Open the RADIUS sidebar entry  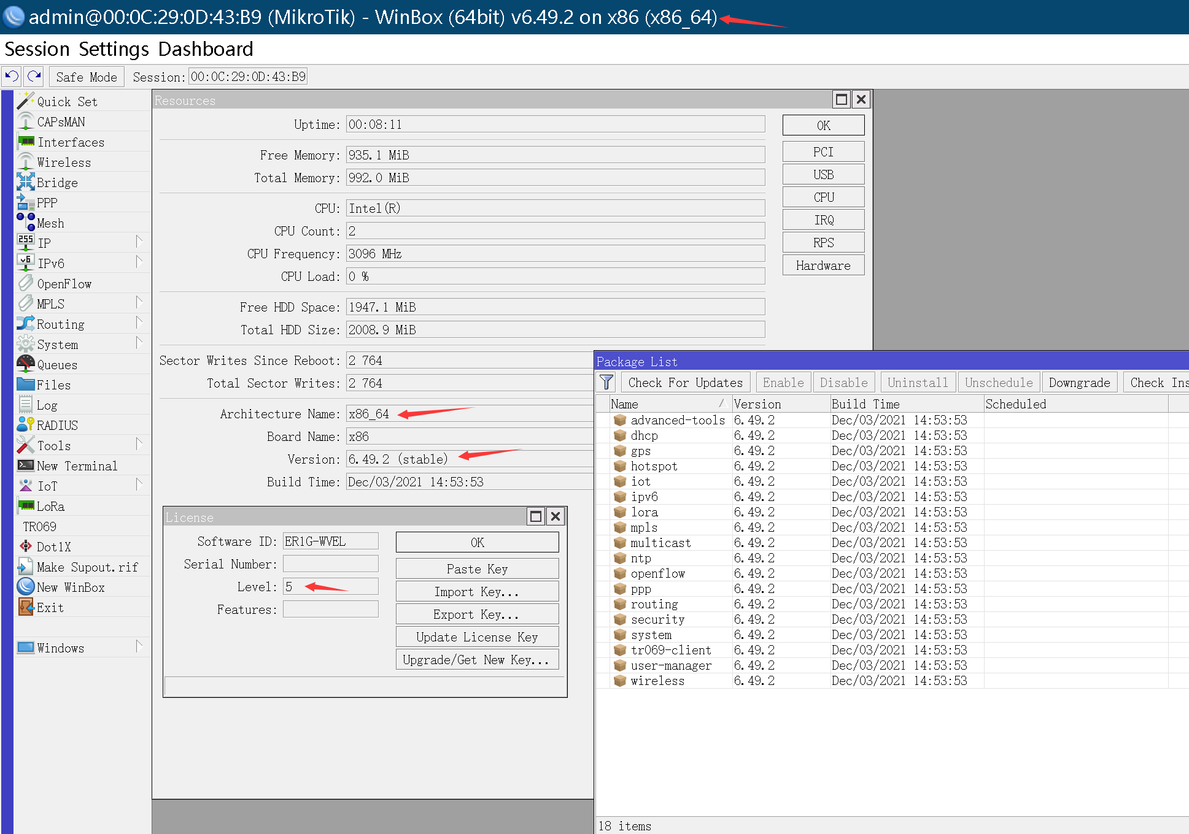(57, 425)
